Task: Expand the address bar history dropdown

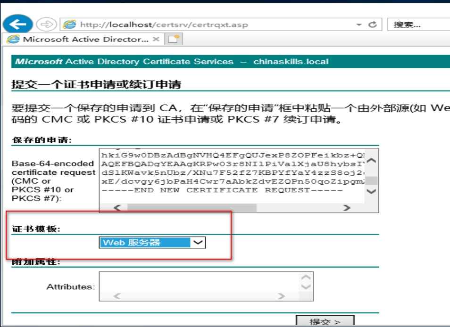Action: pyautogui.click(x=359, y=25)
